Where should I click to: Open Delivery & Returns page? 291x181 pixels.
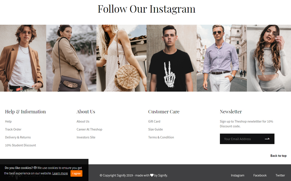tap(18, 137)
